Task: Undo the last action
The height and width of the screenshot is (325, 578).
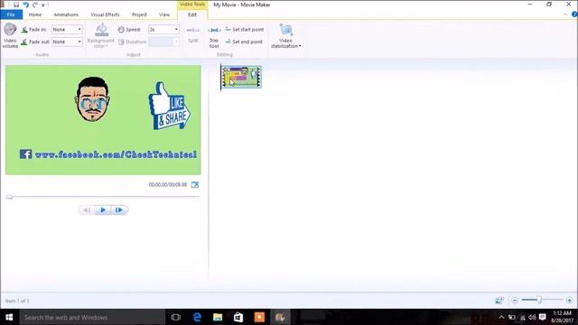Action: click(26, 5)
